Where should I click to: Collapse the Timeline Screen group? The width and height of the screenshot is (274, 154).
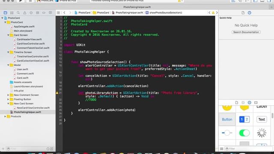click(8, 52)
